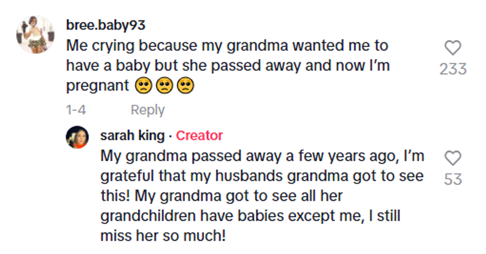Open bree.baby93's profile picture
This screenshot has width=486, height=254.
click(x=35, y=34)
